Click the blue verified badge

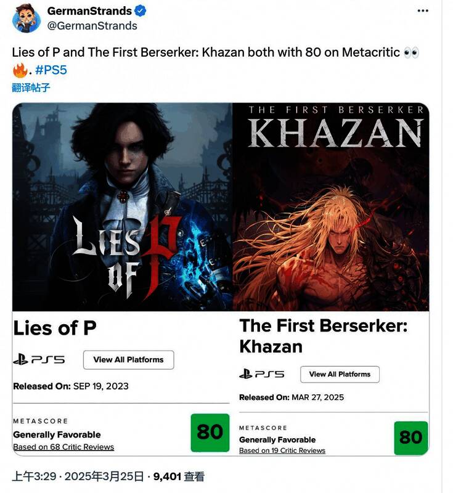140,11
